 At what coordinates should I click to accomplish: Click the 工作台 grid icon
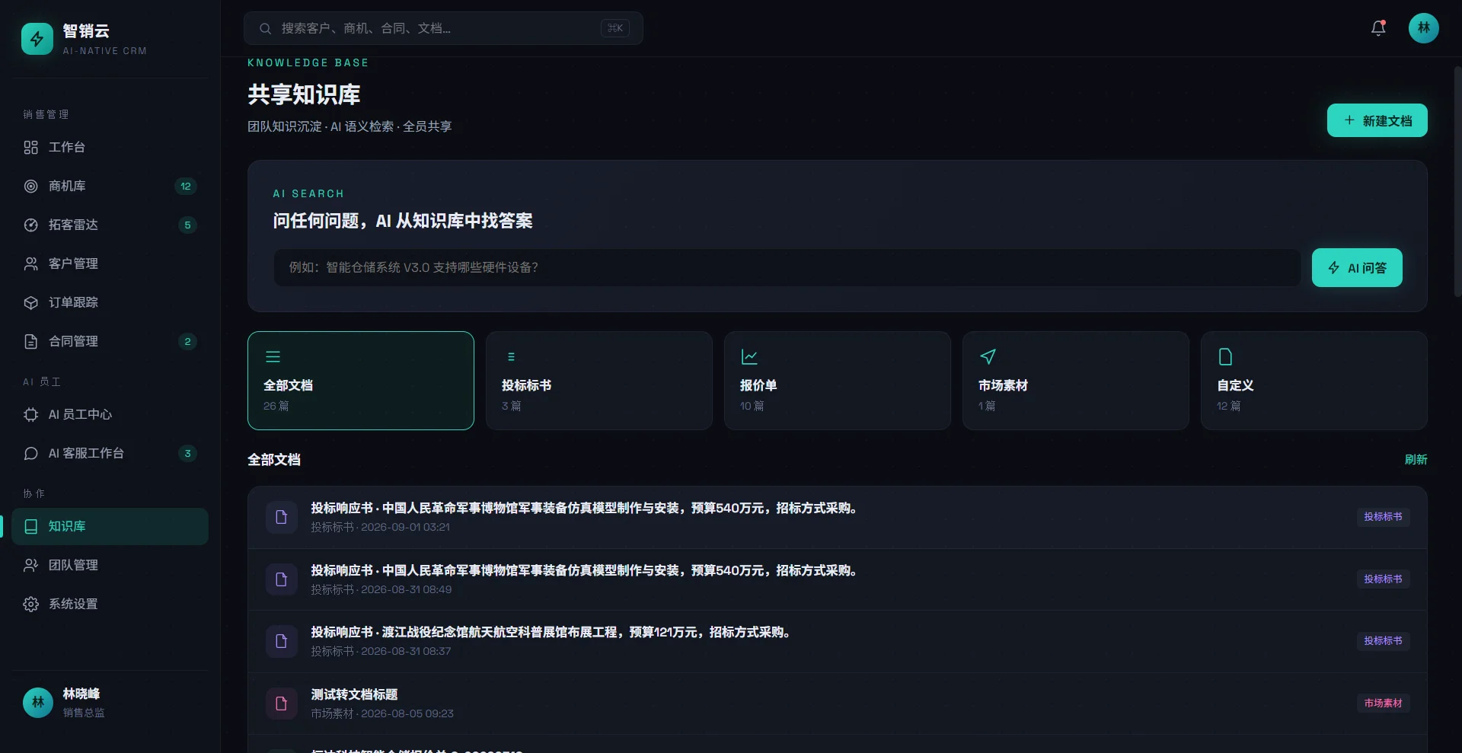tap(30, 147)
